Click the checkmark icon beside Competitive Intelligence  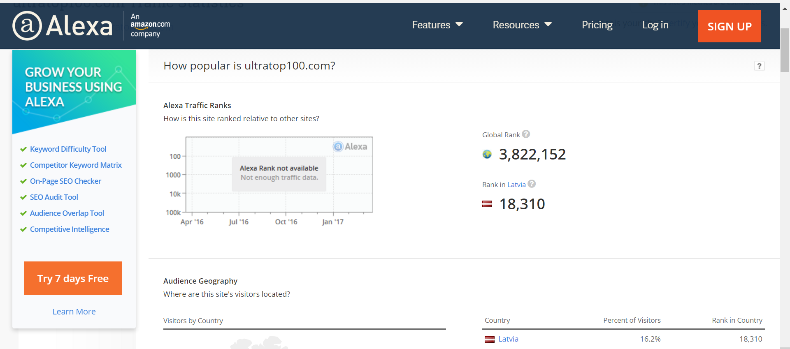pos(23,229)
